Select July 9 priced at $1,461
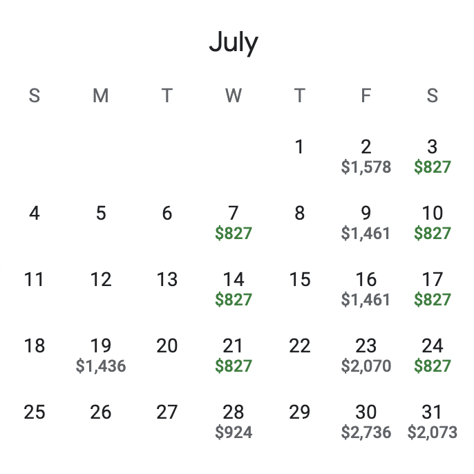This screenshot has height=474, width=474. (366, 222)
